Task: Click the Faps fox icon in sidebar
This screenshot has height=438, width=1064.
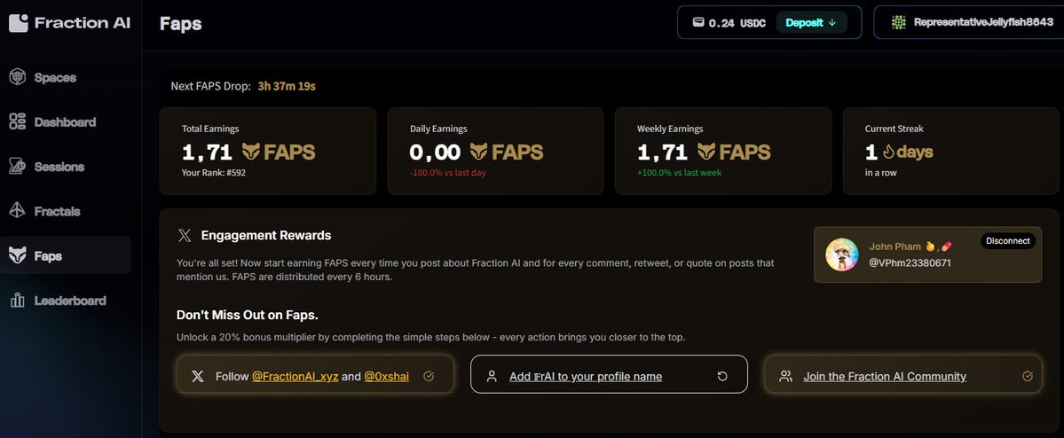Action: (x=17, y=255)
